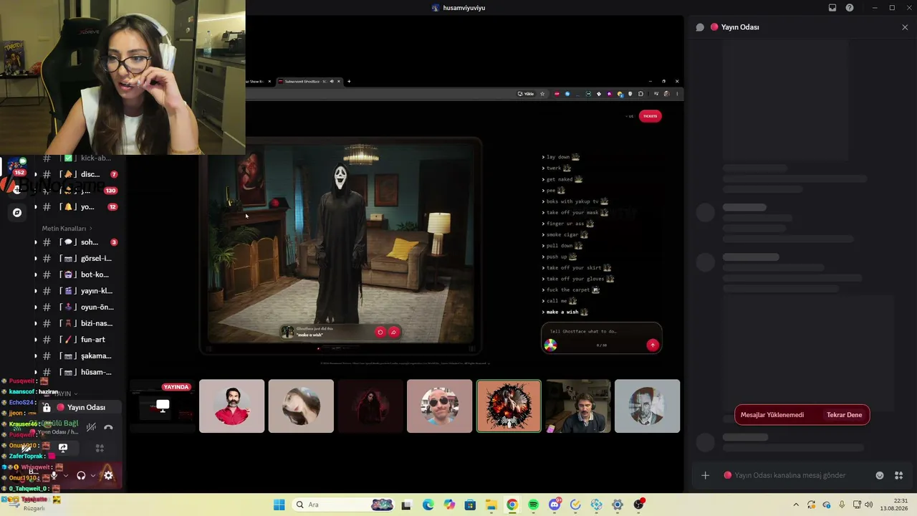Image resolution: width=917 pixels, height=516 pixels.
Task: Select 'lay down' command in list
Action: (561, 157)
